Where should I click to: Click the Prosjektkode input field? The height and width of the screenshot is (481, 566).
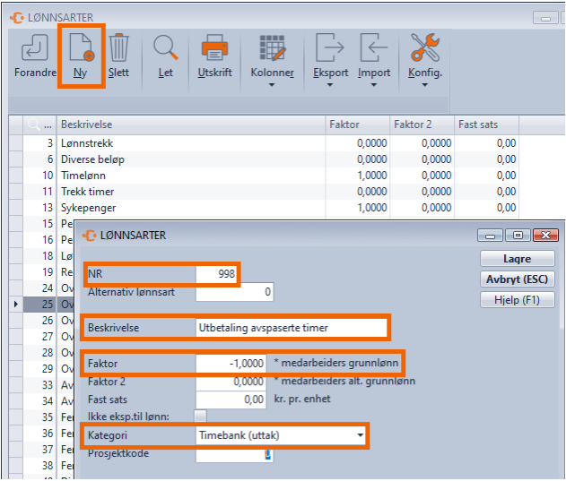(235, 454)
